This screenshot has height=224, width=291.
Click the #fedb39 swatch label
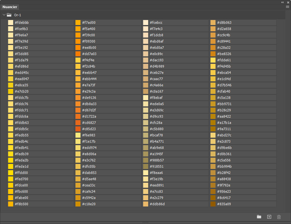pyautogui.click(x=22, y=154)
